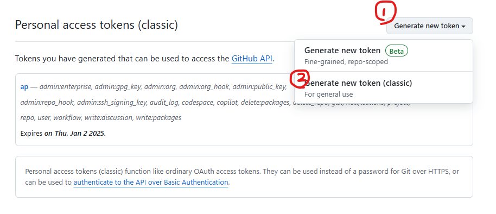The image size is (496, 214).
Task: Click the dropdown caret on Generate new token
Action: point(463,27)
